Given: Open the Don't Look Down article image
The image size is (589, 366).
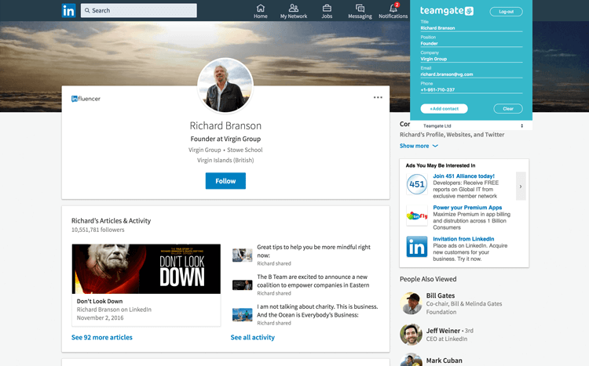Looking at the screenshot, I should [146, 269].
